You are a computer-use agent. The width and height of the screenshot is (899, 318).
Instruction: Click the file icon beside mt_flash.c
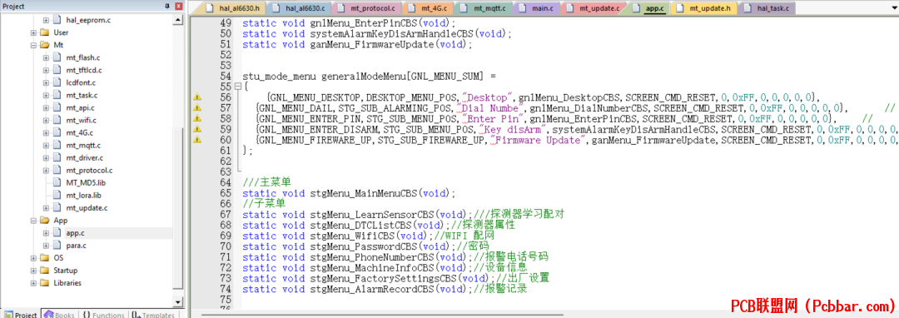click(x=57, y=57)
